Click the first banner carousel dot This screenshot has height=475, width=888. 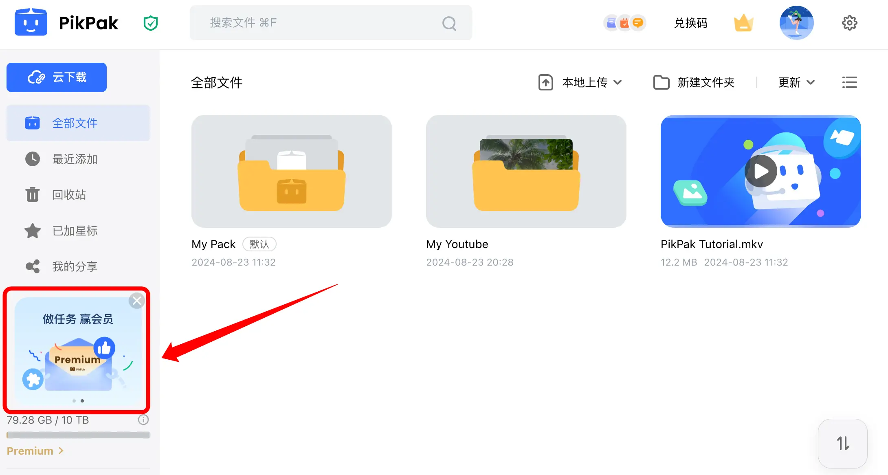point(74,401)
